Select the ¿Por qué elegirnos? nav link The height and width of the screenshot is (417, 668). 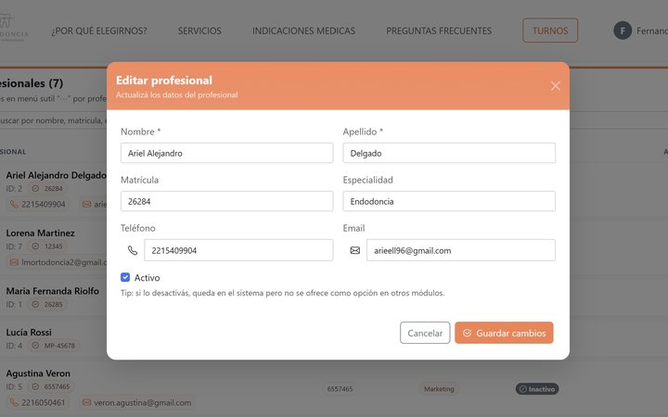(99, 31)
